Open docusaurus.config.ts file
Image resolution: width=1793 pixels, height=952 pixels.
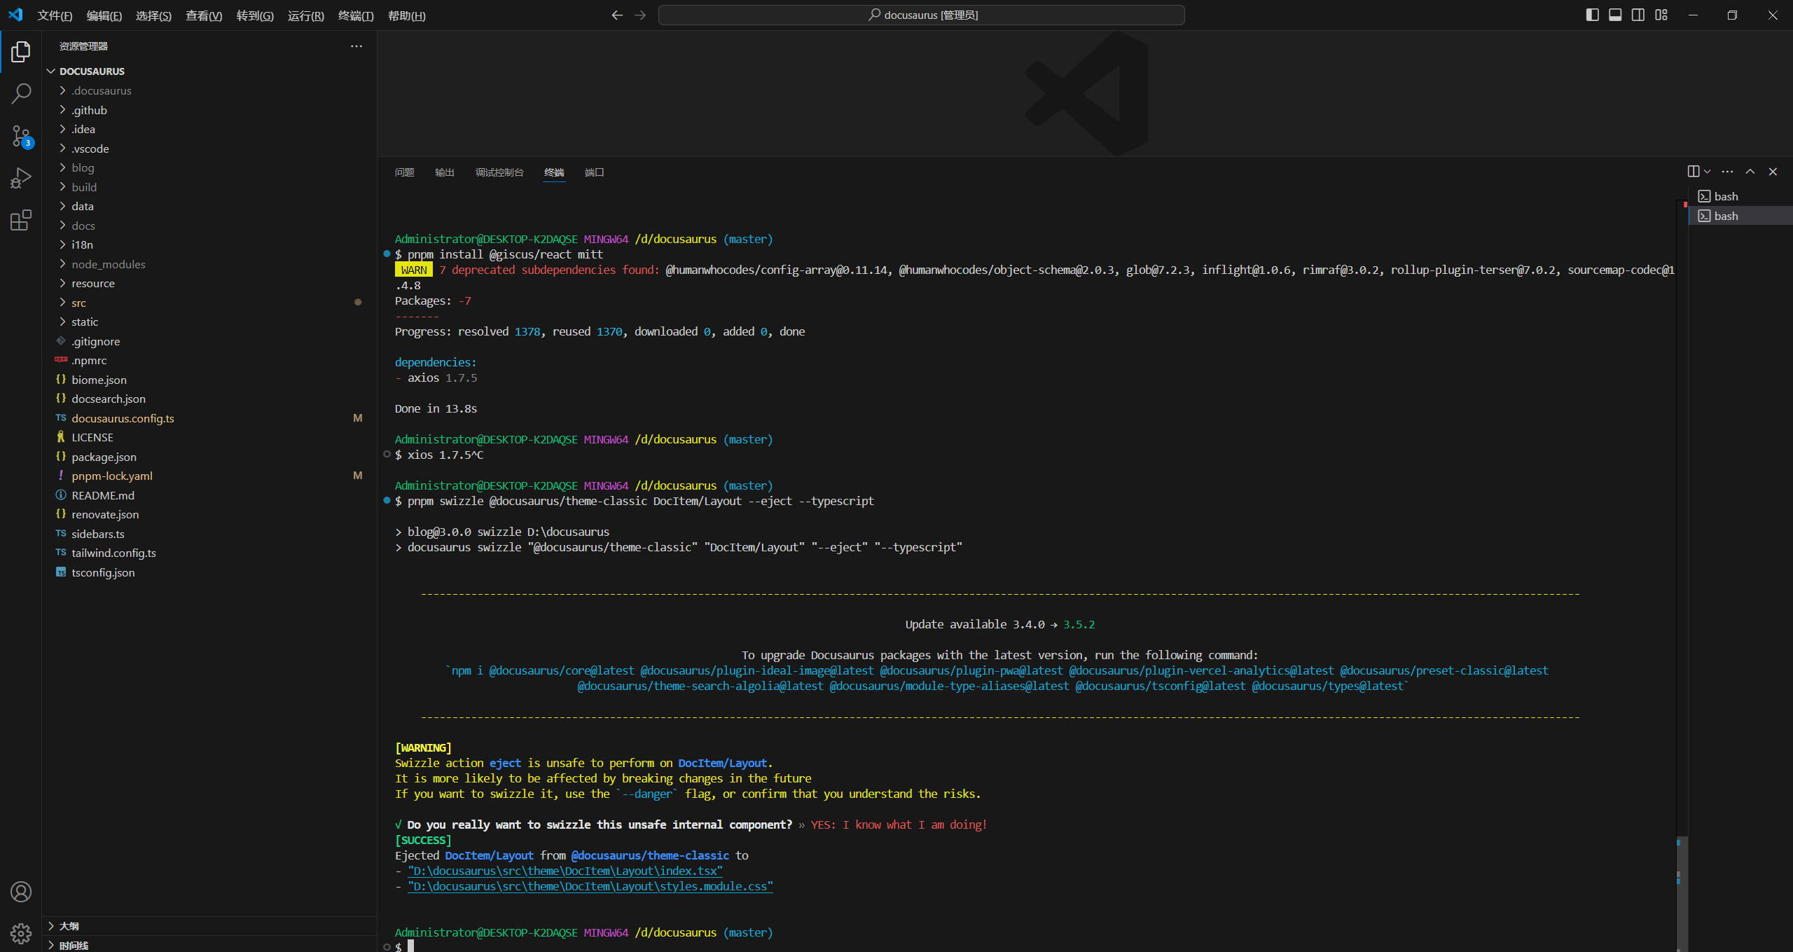tap(209, 418)
